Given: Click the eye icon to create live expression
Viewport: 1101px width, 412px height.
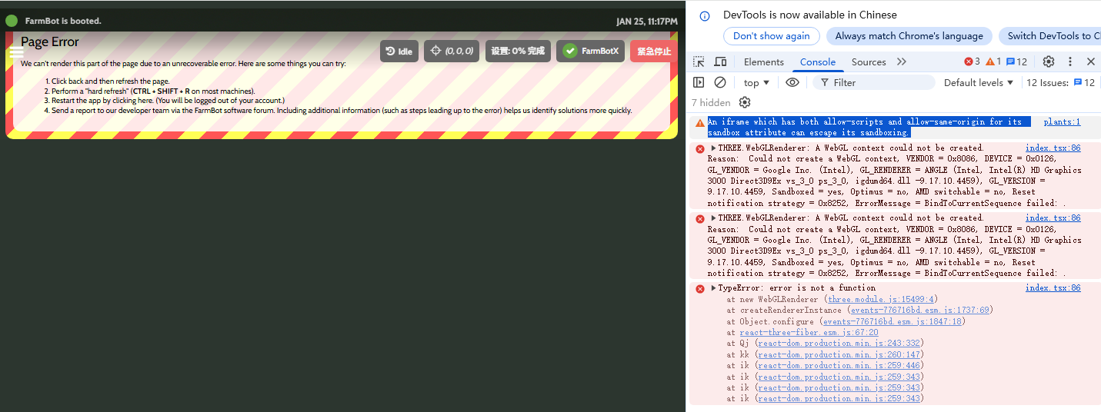Looking at the screenshot, I should click(x=792, y=82).
